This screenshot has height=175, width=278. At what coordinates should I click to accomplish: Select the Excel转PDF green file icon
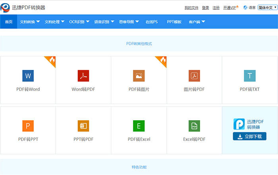tap(194, 126)
